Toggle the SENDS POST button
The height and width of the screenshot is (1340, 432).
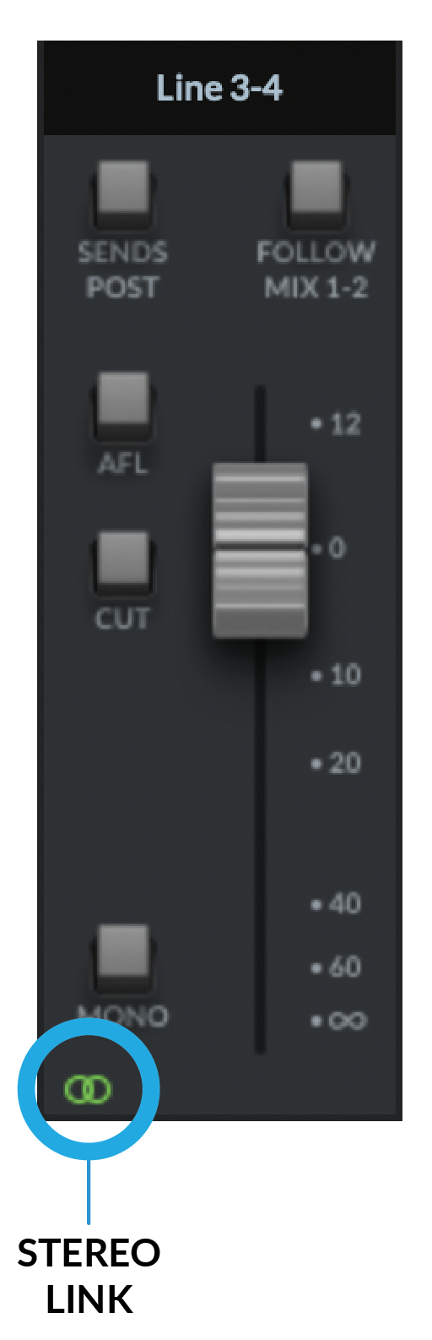tap(122, 193)
